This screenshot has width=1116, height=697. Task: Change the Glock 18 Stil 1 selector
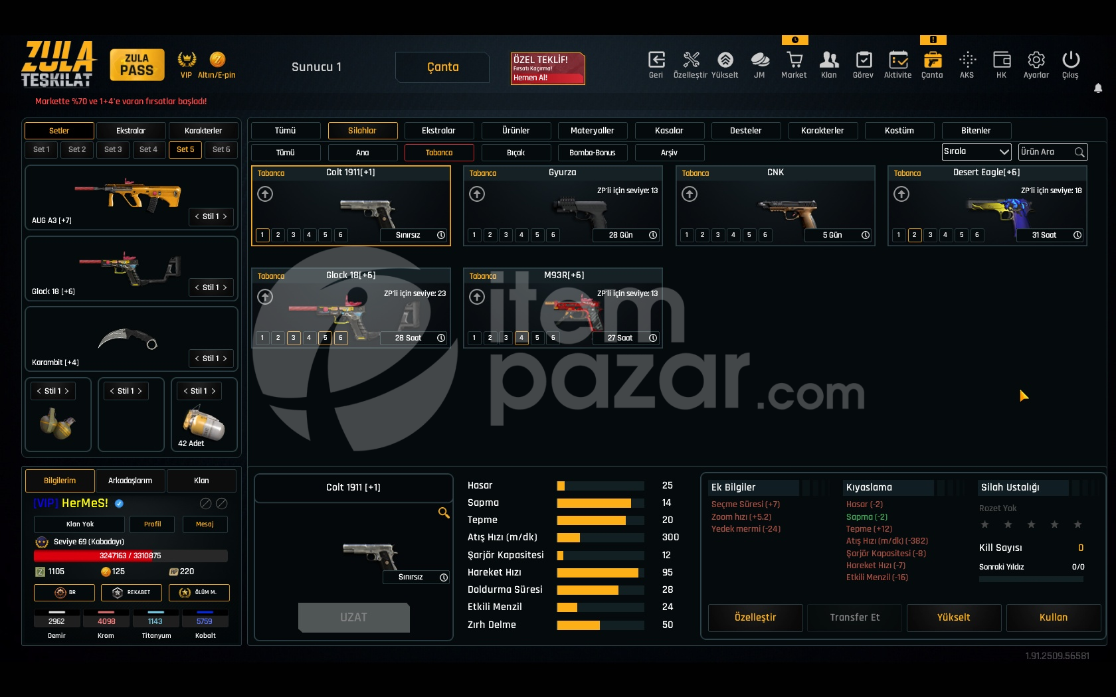tap(211, 287)
